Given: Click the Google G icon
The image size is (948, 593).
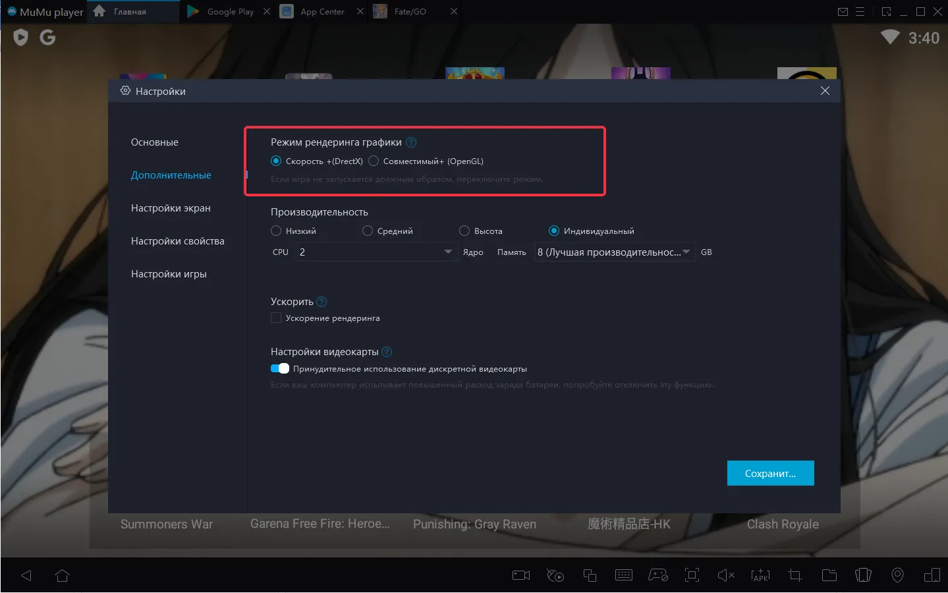Looking at the screenshot, I should pyautogui.click(x=47, y=38).
